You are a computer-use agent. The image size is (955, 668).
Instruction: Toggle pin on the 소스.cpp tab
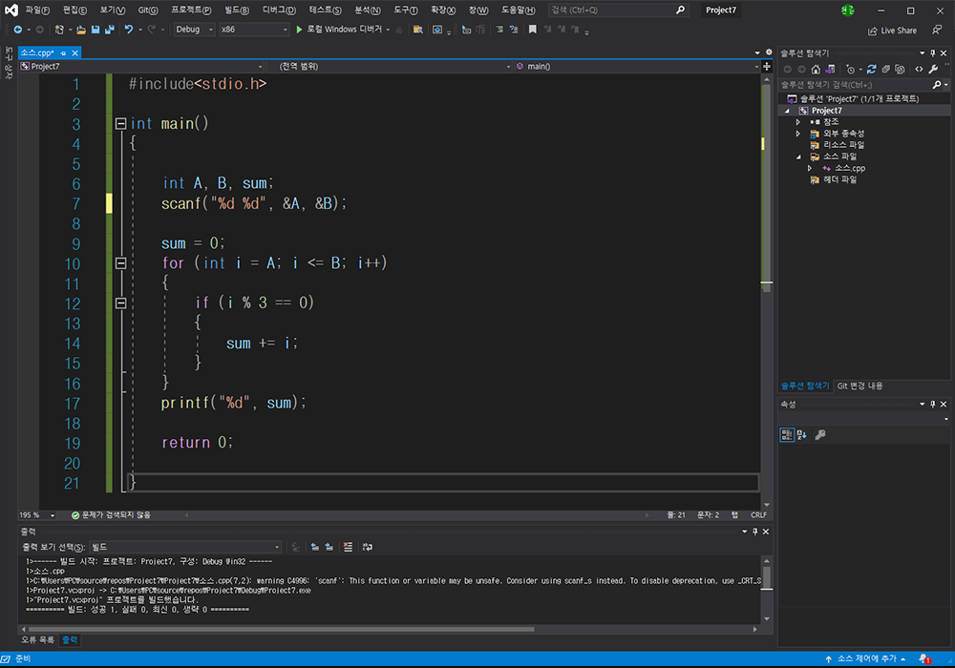click(63, 52)
